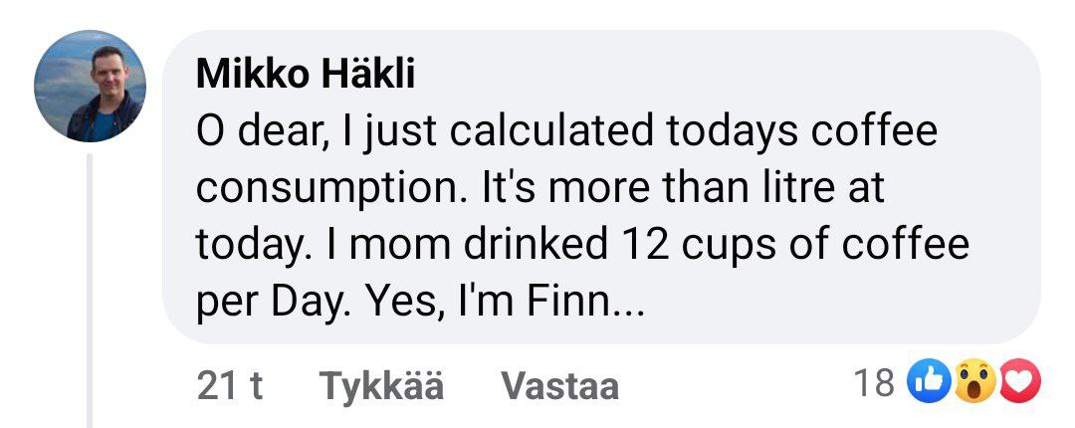Screen dimensions: 1075x428
Task: Open the Mikko Häkli profile name link
Action: [x=306, y=74]
